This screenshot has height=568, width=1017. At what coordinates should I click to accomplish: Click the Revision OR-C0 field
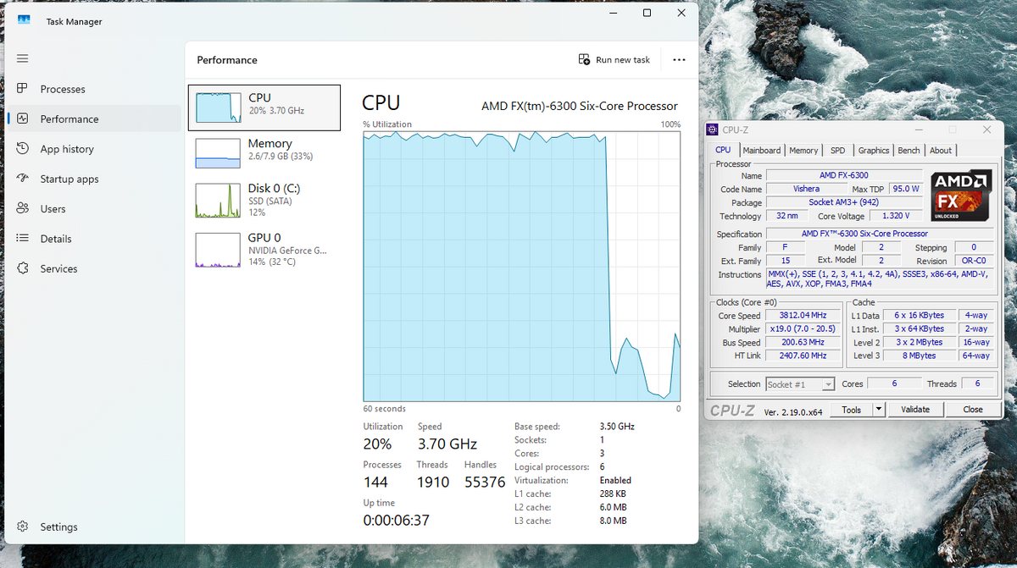point(975,261)
